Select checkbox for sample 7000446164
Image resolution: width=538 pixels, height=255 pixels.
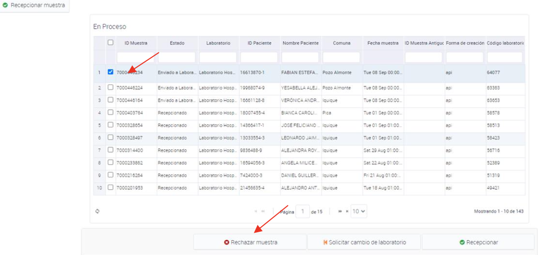110,100
